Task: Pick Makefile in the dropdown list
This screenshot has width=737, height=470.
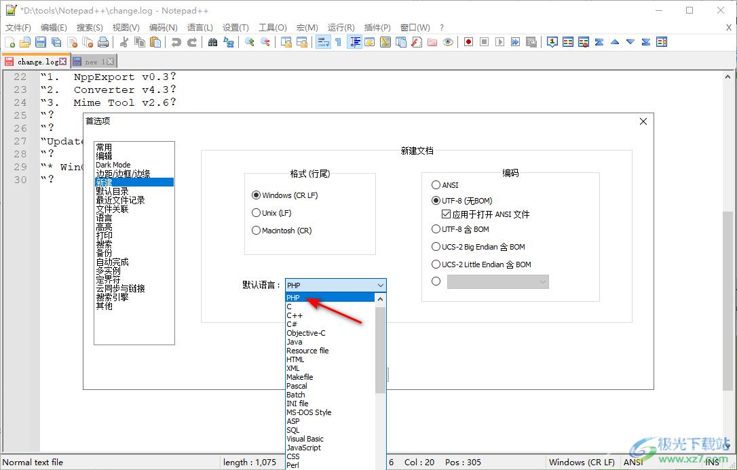Action: tap(330, 377)
